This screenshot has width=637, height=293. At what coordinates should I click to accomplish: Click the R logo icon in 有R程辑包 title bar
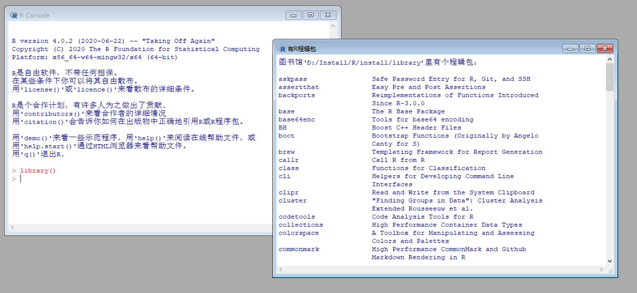tap(282, 49)
